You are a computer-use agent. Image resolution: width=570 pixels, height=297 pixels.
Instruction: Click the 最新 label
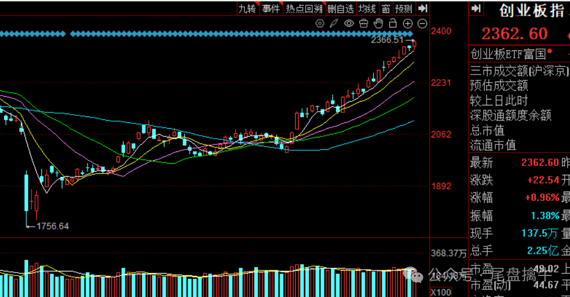click(x=482, y=162)
